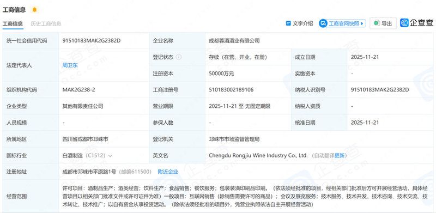Select 2025-11-21 至 无固定期限 value
436x213 pixels.
240,106
